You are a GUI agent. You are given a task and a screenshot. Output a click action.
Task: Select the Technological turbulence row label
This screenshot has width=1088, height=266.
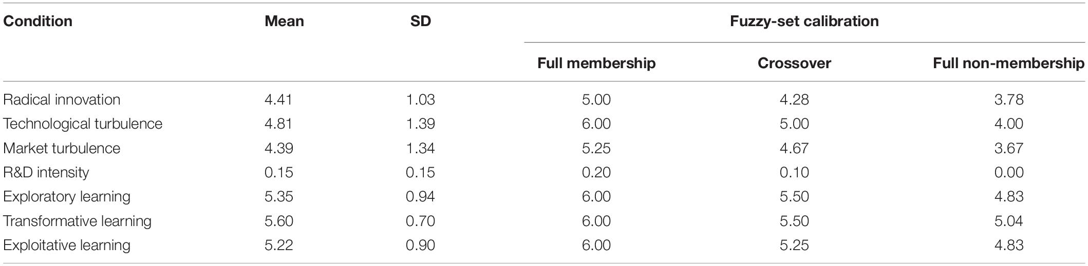click(83, 124)
